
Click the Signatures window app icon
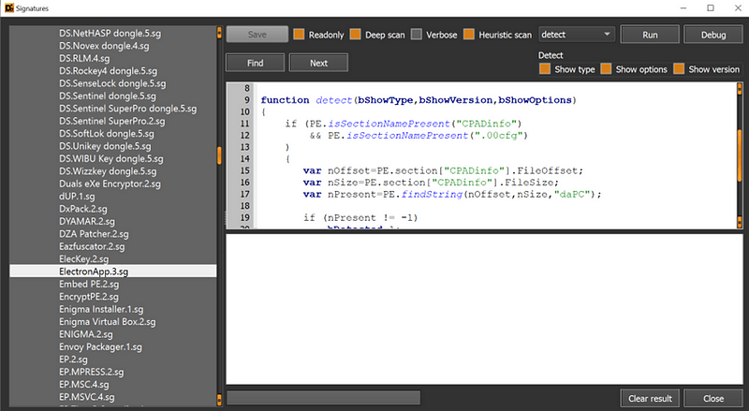click(x=9, y=8)
